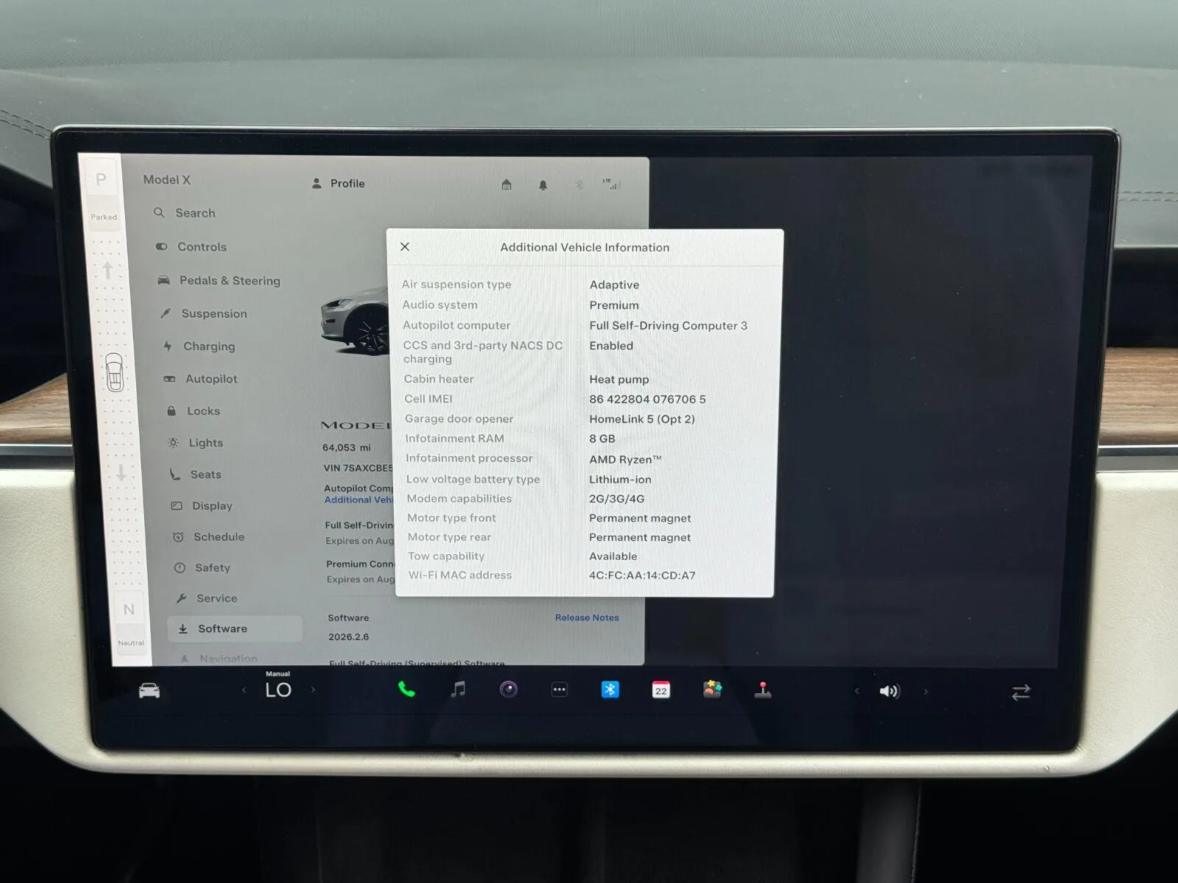
Task: Open the Release Notes link
Action: click(x=587, y=617)
